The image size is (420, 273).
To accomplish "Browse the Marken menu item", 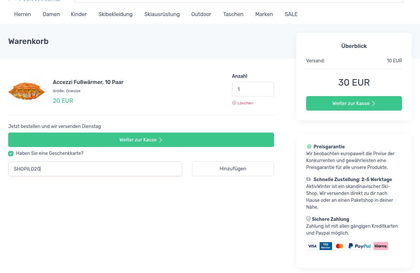I will coord(264,14).
